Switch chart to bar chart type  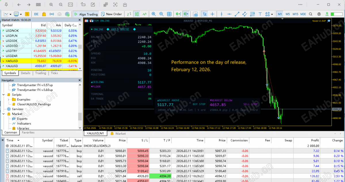129,14
